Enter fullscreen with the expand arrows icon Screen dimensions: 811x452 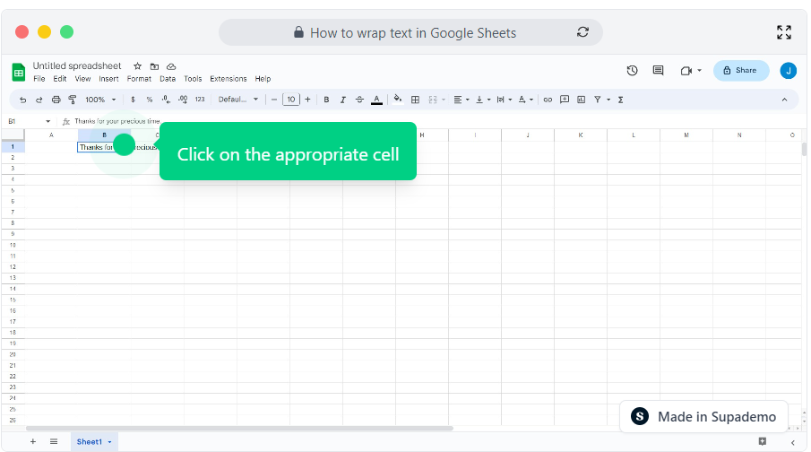[784, 32]
